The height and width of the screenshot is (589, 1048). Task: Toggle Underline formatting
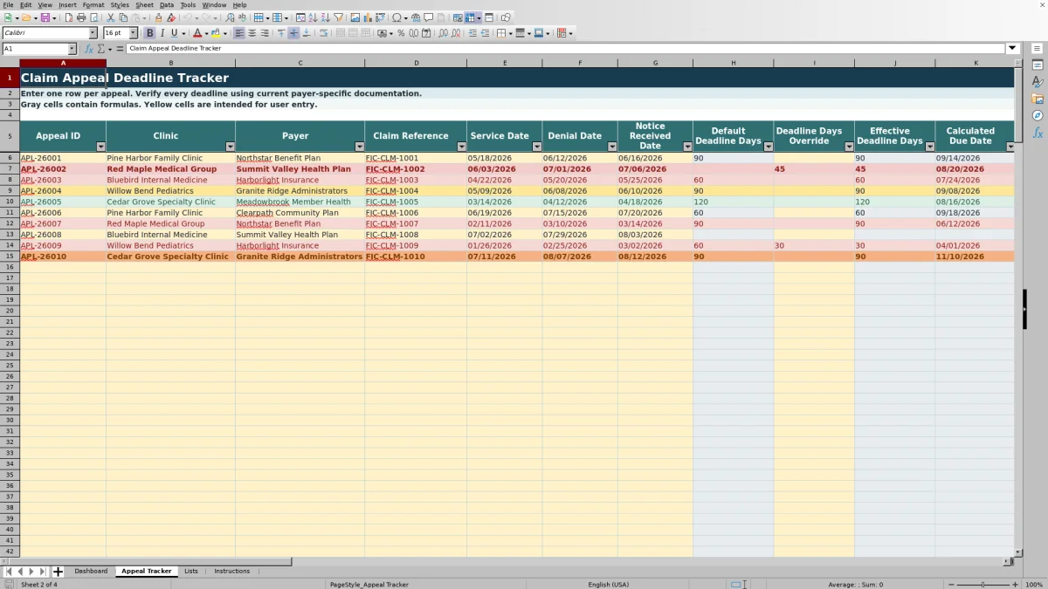(x=174, y=33)
